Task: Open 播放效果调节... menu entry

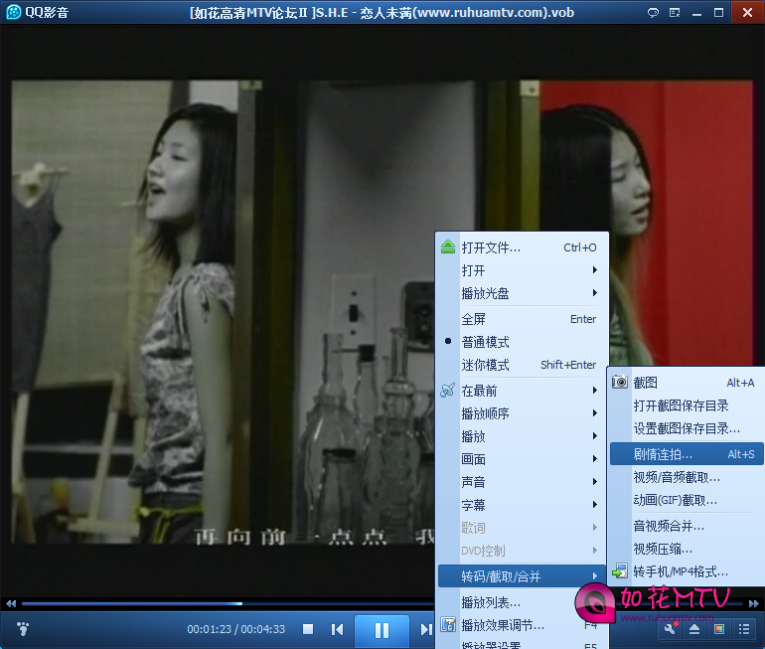Action: 522,625
